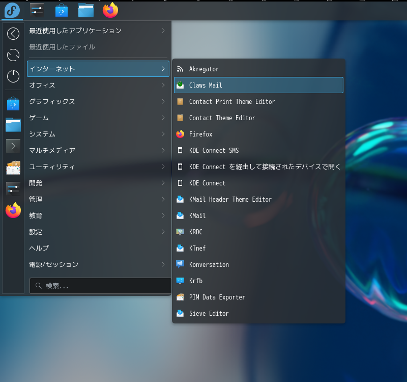The image size is (407, 382).
Task: Click the Akregator RSS feed icon
Action: tap(180, 69)
